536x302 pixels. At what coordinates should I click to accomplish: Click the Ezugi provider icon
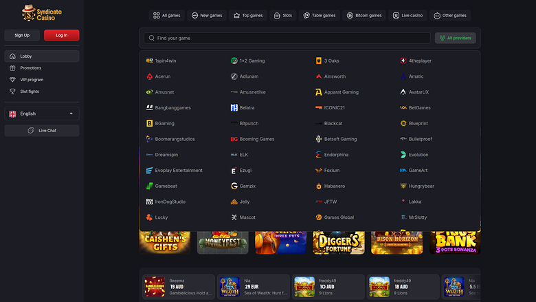point(234,171)
